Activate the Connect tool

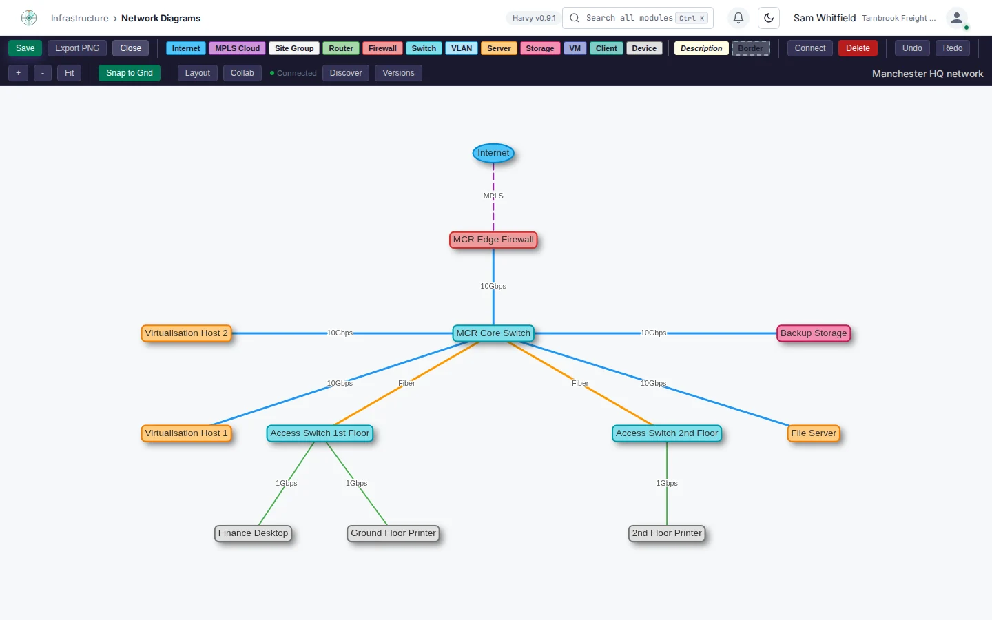(810, 48)
